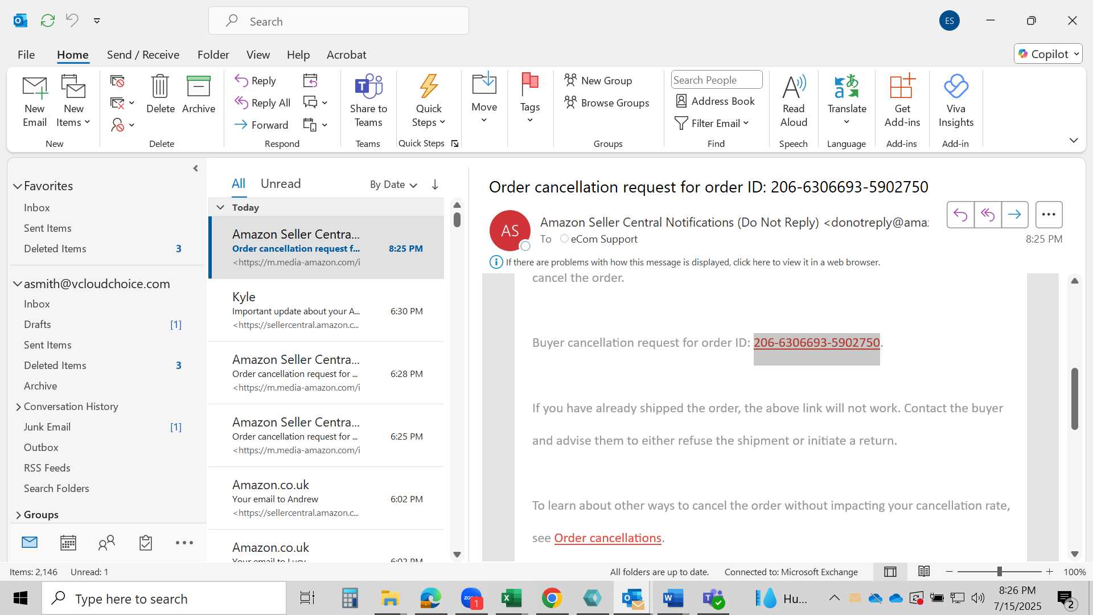Screen dimensions: 1093x615
Task: Open Mail view in navigation bar
Action: (x=30, y=543)
